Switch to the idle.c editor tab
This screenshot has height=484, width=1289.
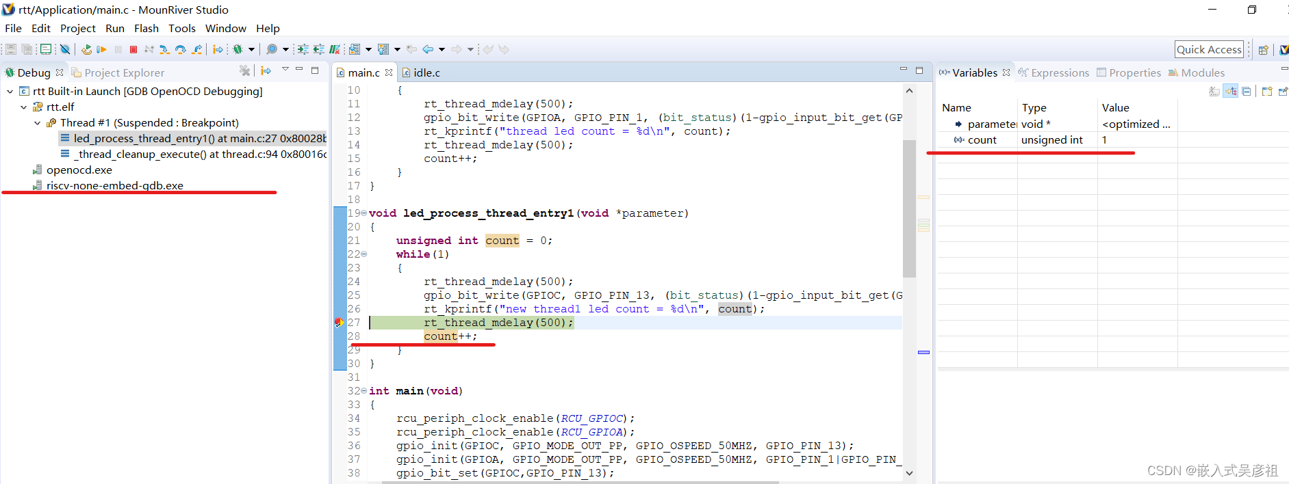click(421, 72)
